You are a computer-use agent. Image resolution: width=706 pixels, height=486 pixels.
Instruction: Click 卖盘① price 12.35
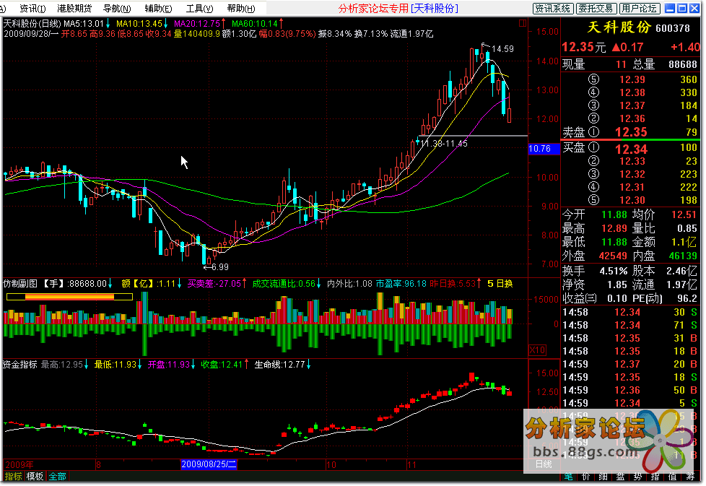(631, 132)
